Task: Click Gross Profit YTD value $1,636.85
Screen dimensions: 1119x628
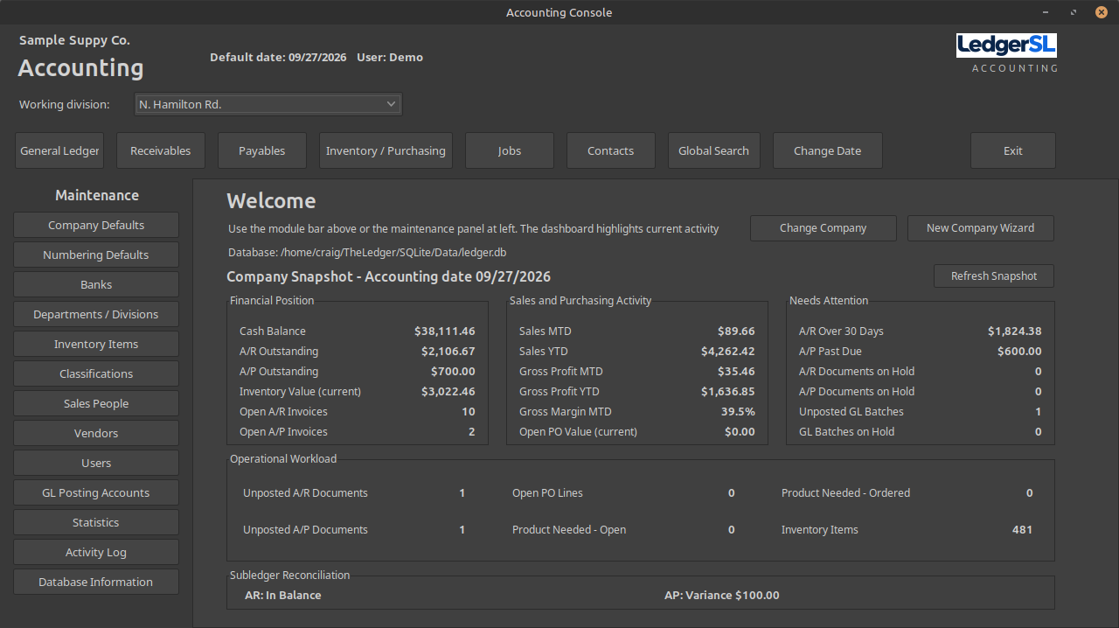Action: pyautogui.click(x=728, y=392)
